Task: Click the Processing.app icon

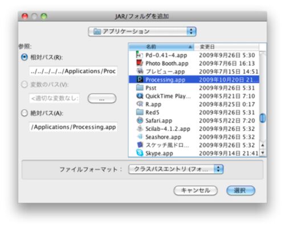Action: point(140,79)
